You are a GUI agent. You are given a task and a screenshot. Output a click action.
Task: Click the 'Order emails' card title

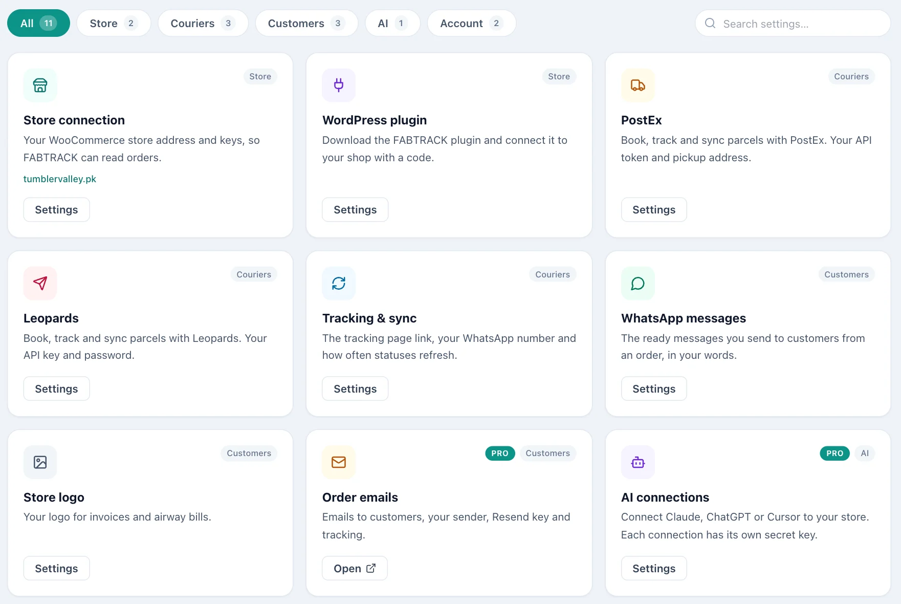pos(360,498)
